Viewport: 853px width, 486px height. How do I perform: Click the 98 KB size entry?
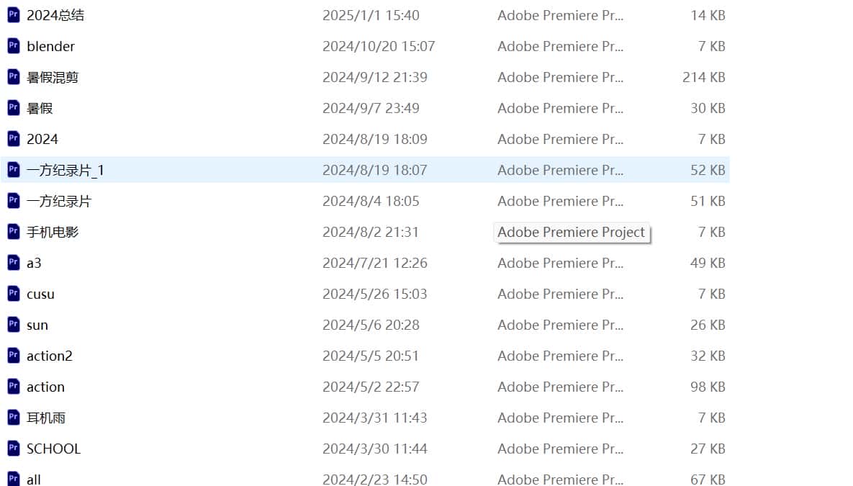pyautogui.click(x=708, y=387)
